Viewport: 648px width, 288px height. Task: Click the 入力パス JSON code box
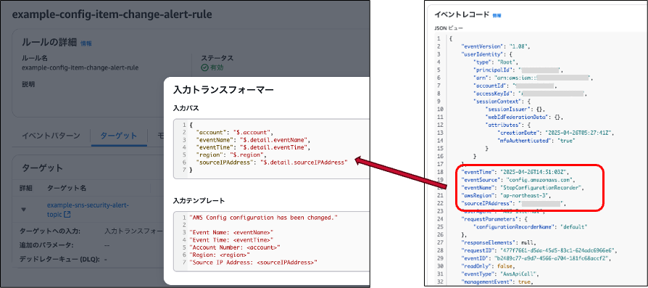click(x=272, y=149)
